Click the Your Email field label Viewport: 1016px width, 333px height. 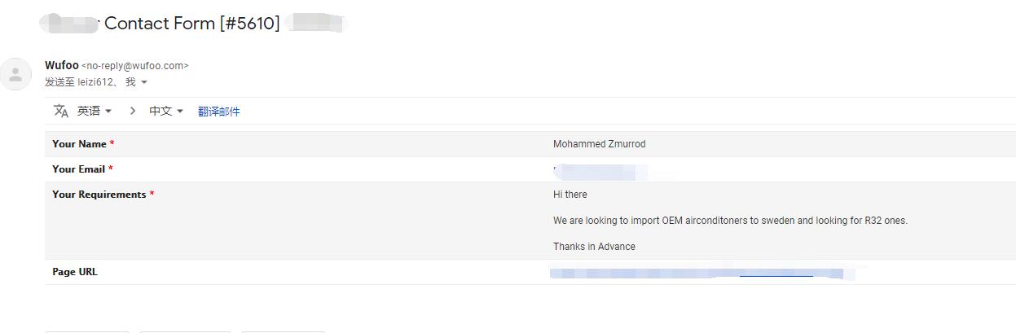(x=79, y=169)
